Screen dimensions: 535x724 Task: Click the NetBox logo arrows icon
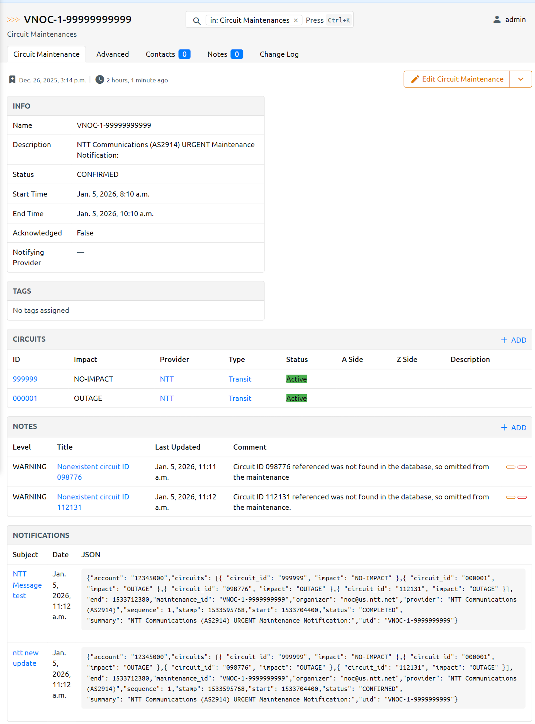click(x=13, y=20)
